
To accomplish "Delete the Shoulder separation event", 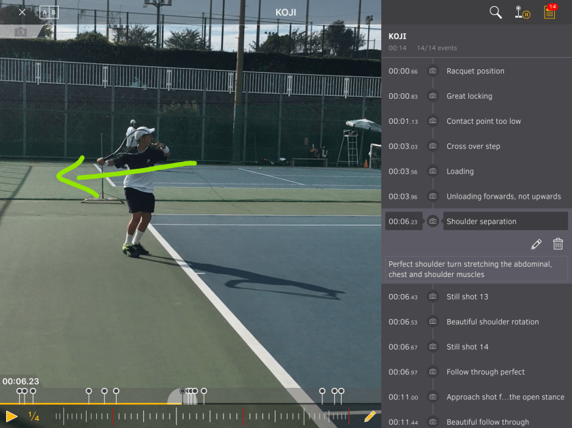I will [558, 244].
